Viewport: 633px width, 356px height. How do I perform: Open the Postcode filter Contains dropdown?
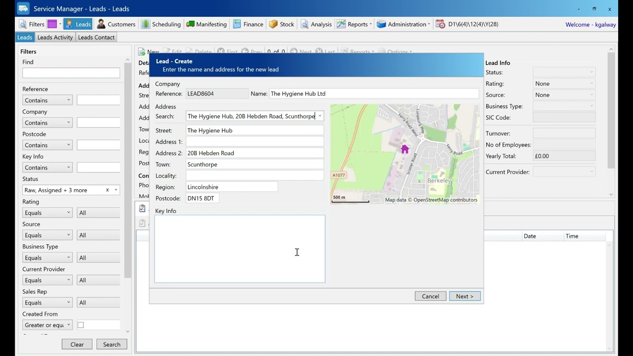[47, 145]
